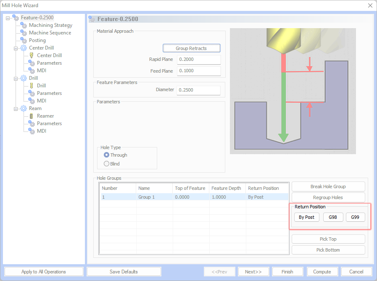
Task: Click the Machining Strategy gear icon
Action: tap(24, 25)
